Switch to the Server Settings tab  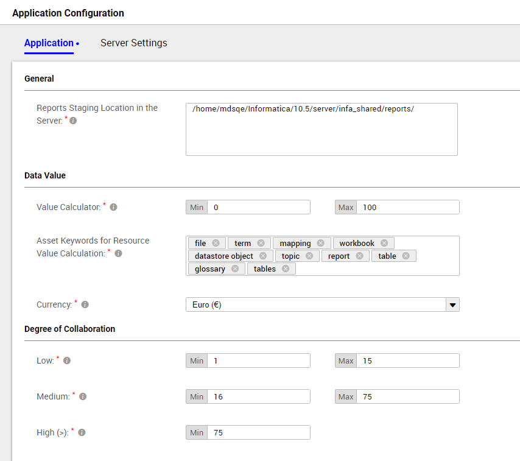click(133, 43)
